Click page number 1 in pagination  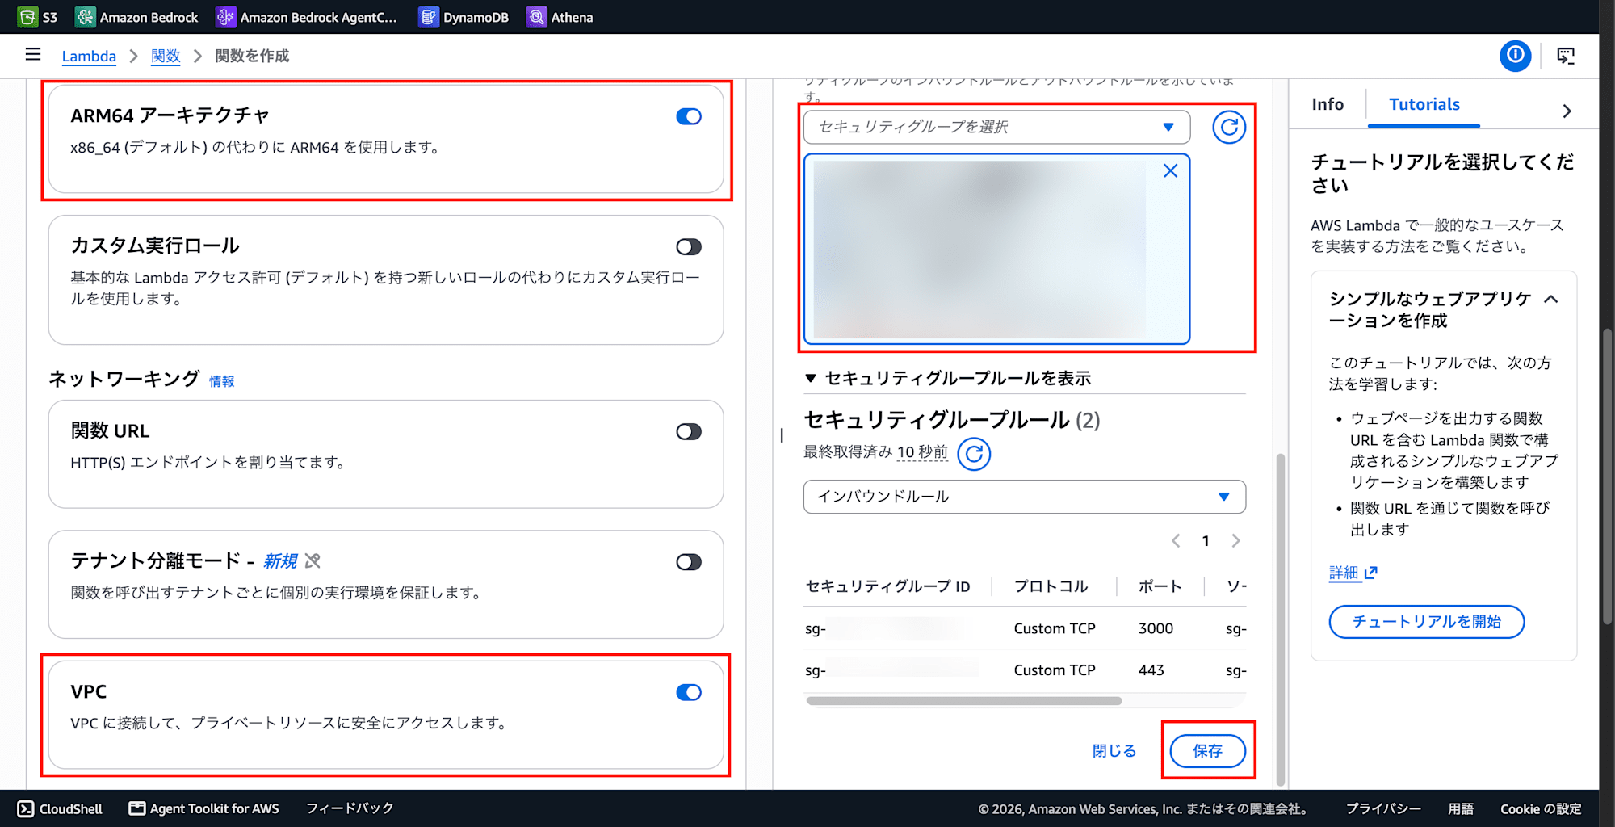point(1206,541)
